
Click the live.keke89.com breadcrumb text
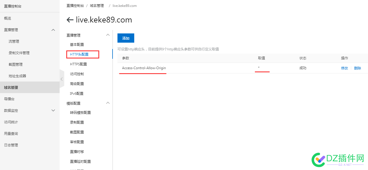pyautogui.click(x=125, y=6)
